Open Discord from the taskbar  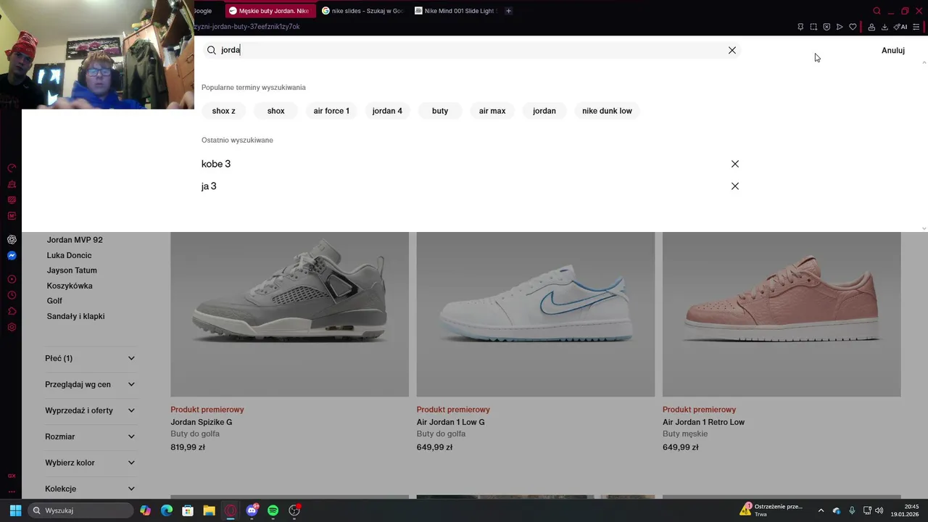tap(252, 510)
